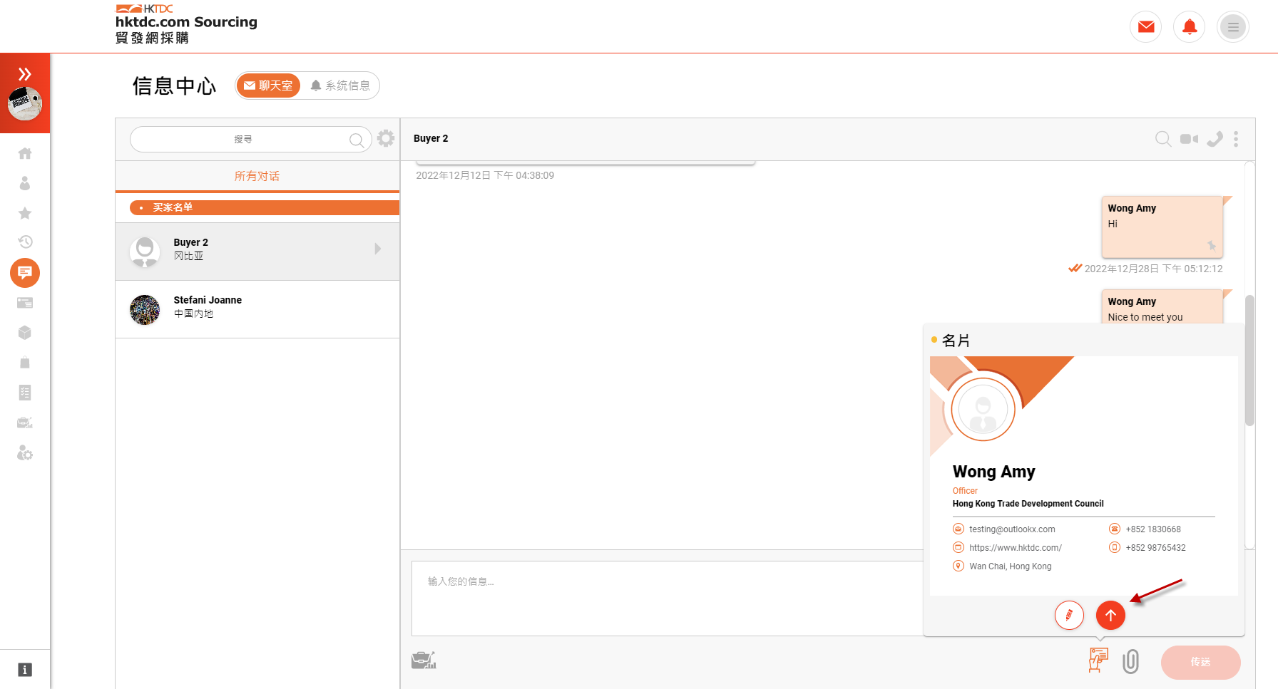Open the notification bell in header
This screenshot has width=1278, height=689.
1190,27
